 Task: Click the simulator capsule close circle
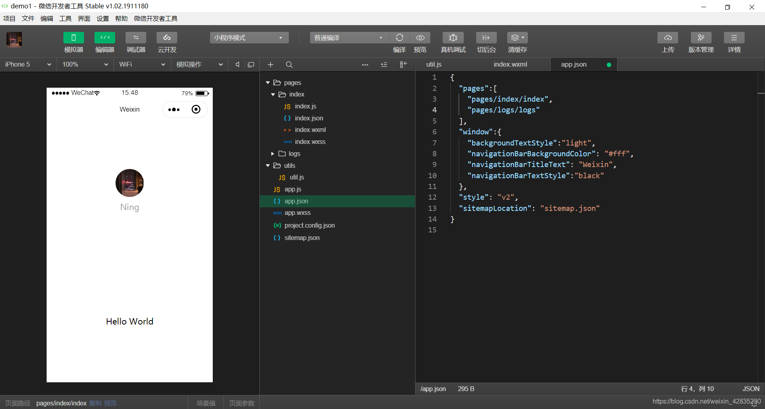pyautogui.click(x=196, y=109)
